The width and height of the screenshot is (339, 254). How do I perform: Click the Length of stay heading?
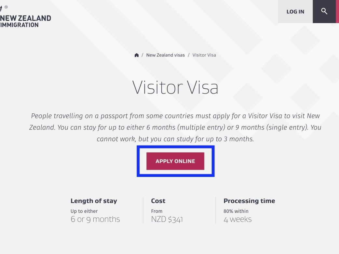[x=94, y=201]
